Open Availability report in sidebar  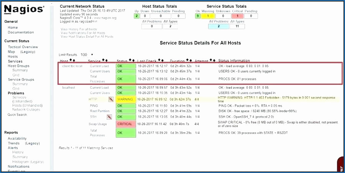[17, 138]
